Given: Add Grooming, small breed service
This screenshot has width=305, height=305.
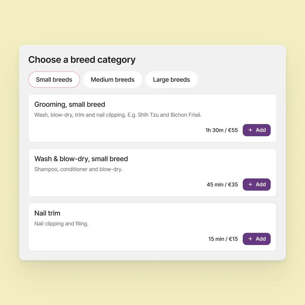Looking at the screenshot, I should coord(257,130).
